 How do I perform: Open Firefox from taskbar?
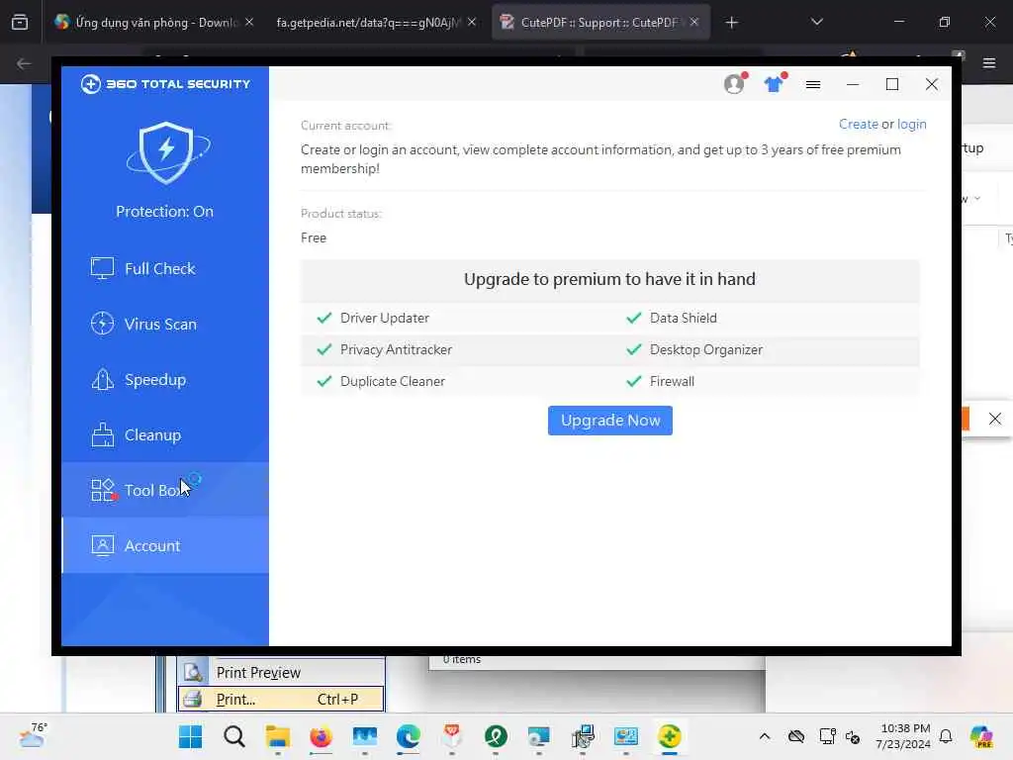click(322, 736)
